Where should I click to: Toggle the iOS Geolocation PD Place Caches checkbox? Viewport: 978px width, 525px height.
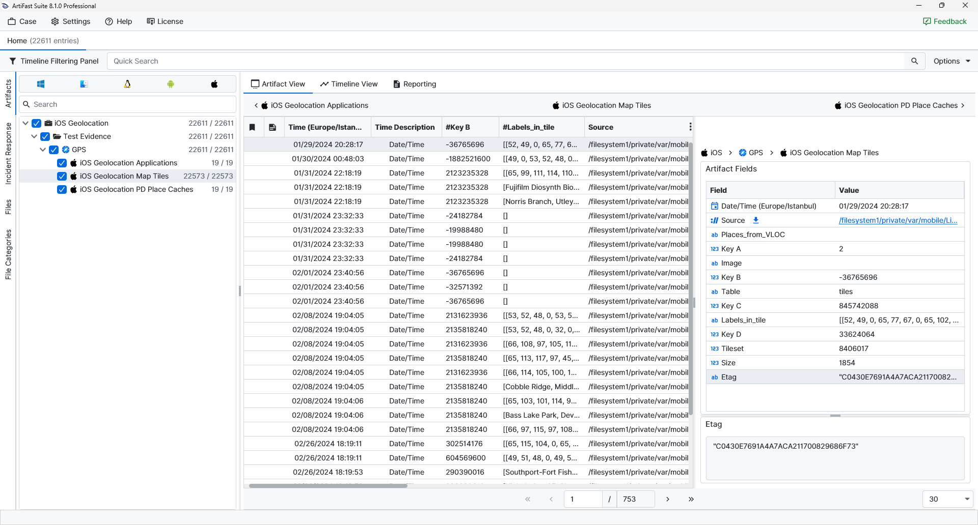[62, 189]
